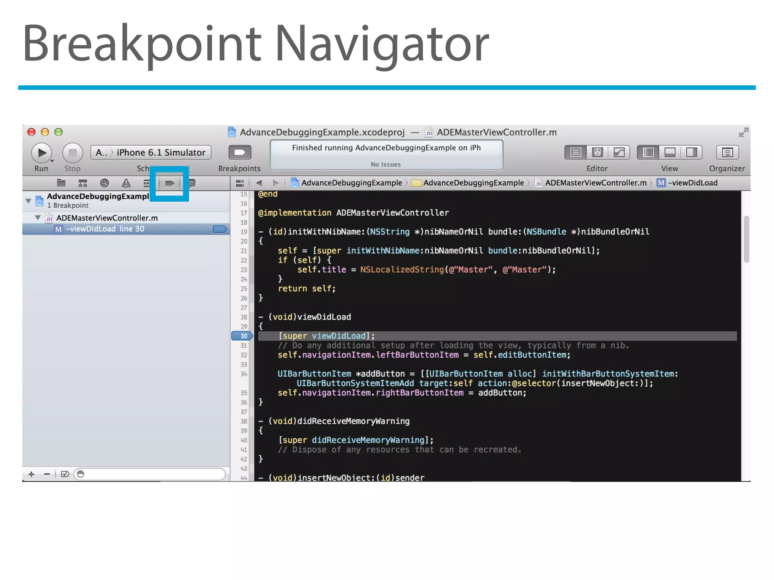This screenshot has height=580, width=774.
Task: Click the [super viewDidLoad] code line
Action: (x=327, y=336)
